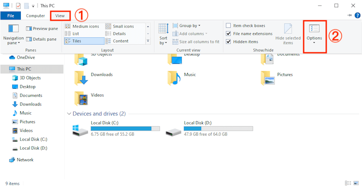Open the Navigation pane dropdown

13,35
